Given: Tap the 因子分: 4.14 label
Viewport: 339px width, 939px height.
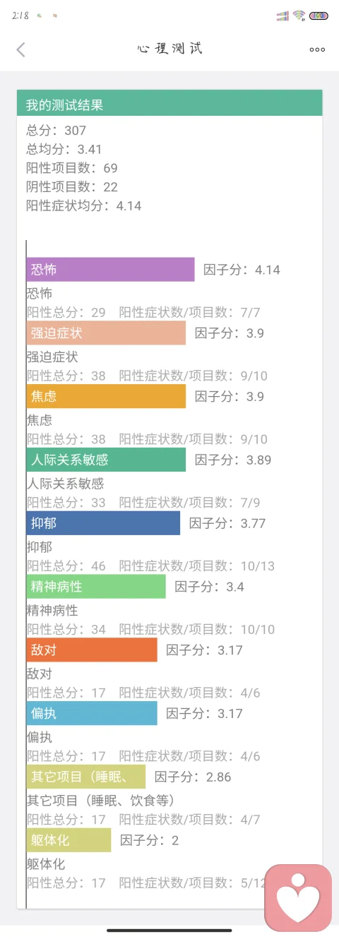Looking at the screenshot, I should 242,270.
